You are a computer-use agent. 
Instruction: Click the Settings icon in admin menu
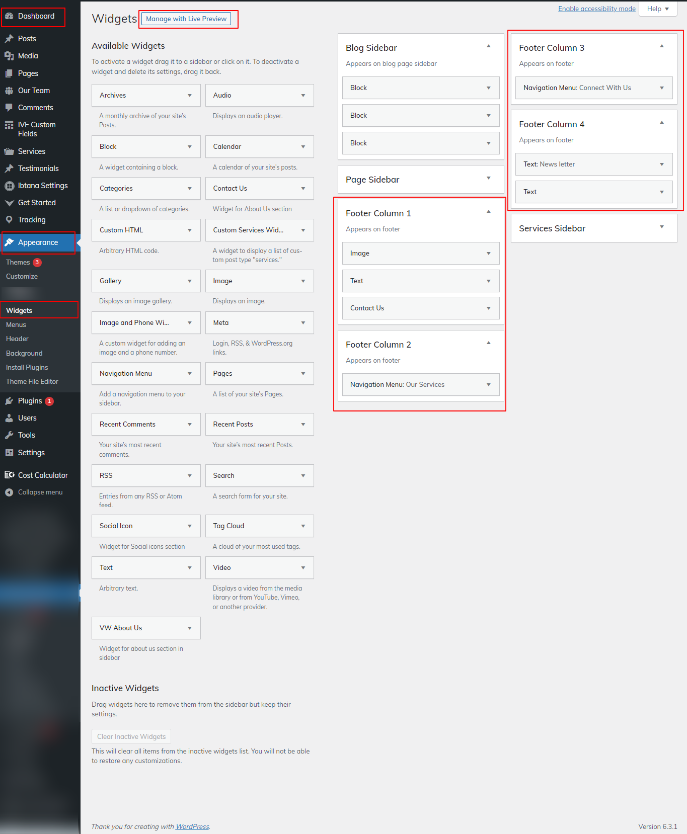pos(9,453)
